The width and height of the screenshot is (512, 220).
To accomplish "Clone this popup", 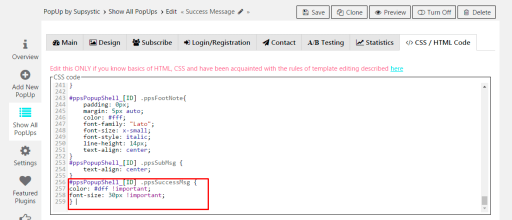I will 349,12.
